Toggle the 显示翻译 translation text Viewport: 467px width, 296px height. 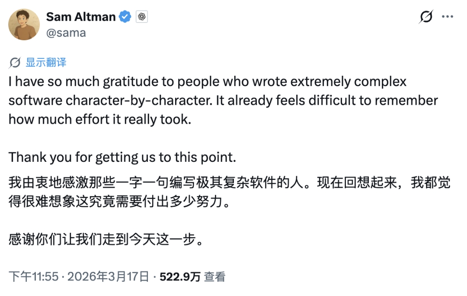click(46, 62)
